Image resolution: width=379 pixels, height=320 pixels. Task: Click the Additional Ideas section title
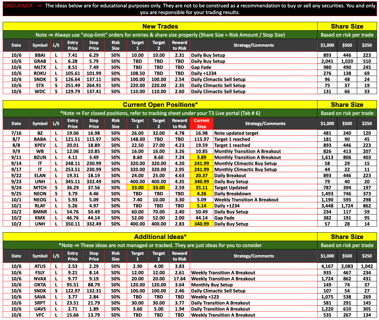(x=160, y=237)
